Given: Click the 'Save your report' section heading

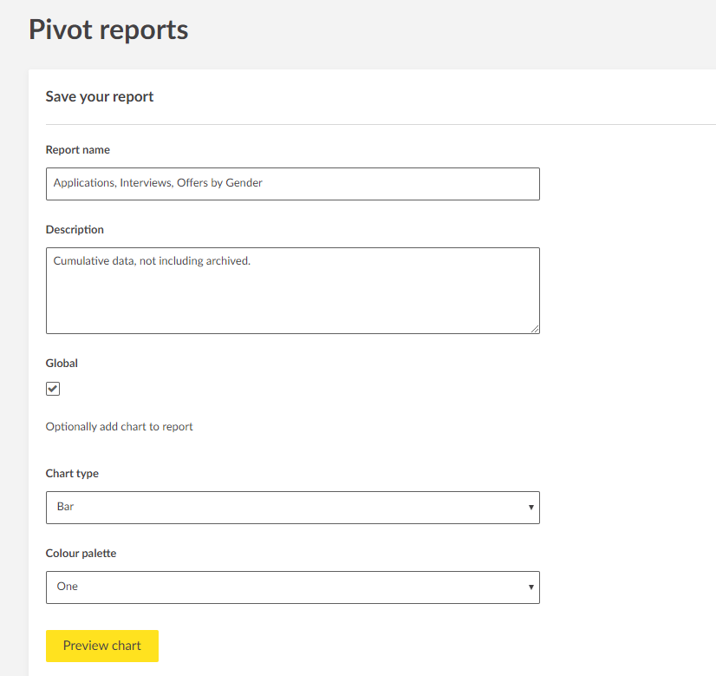Looking at the screenshot, I should tap(100, 96).
